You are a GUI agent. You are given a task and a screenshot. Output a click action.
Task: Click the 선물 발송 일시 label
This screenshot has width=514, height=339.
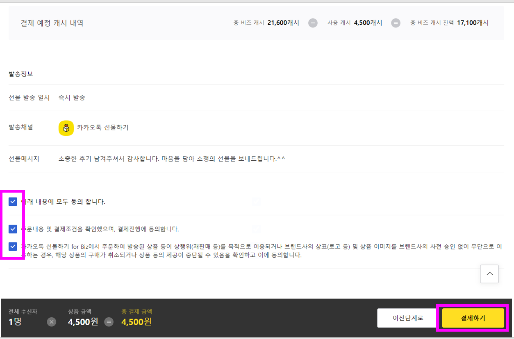tap(29, 98)
